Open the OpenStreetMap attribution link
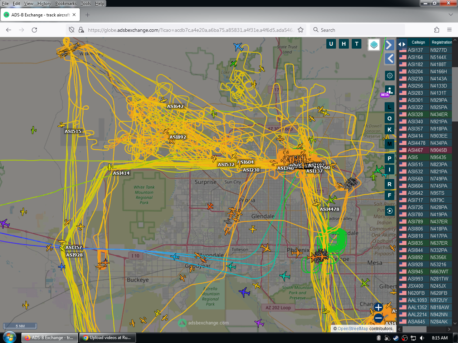 pos(352,329)
